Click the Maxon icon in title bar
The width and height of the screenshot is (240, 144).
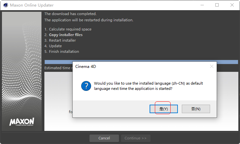[5, 5]
